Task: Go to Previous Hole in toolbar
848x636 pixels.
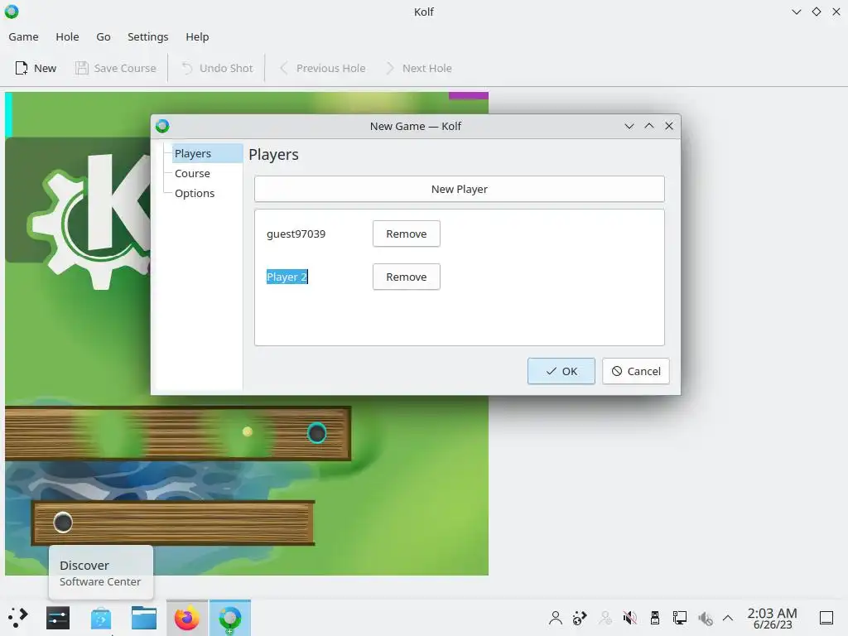Action: click(x=322, y=68)
